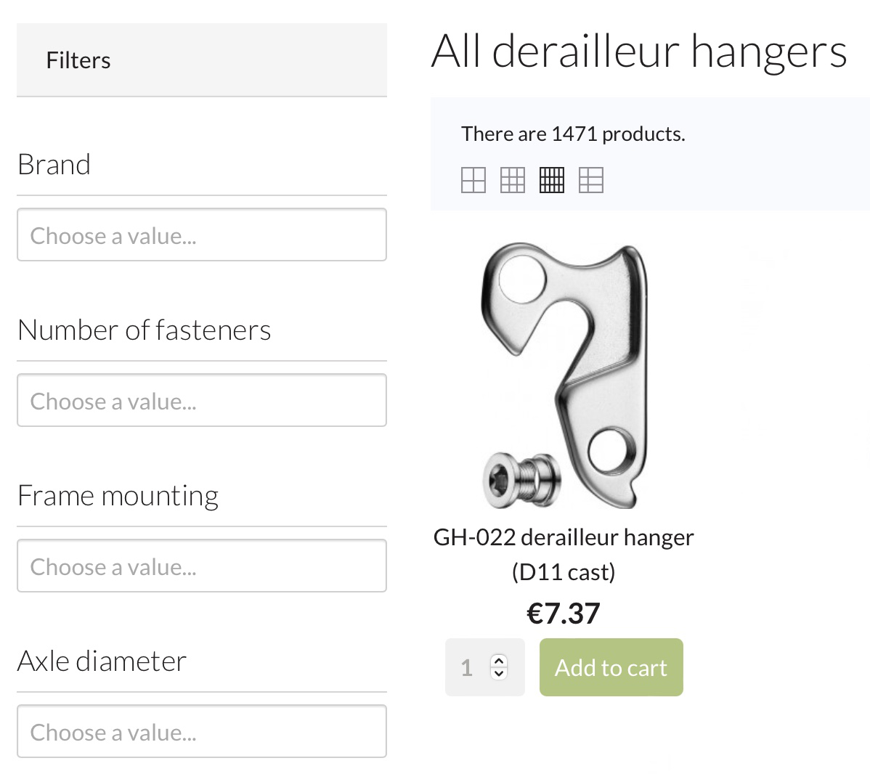Switch to the two-column grid view icon

coord(473,180)
